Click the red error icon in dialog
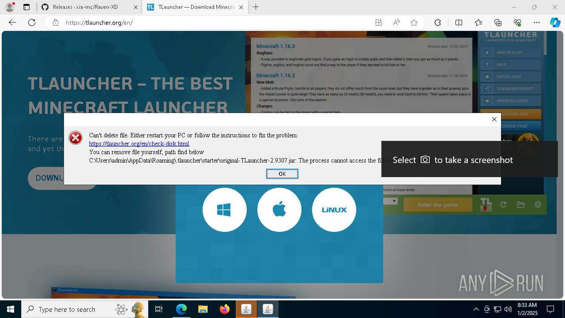This screenshot has width=565, height=318. click(x=75, y=138)
